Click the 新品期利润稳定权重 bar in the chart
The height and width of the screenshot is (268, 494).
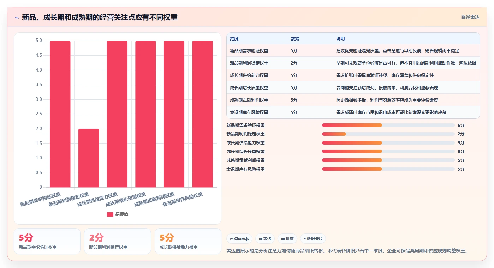tap(89, 158)
